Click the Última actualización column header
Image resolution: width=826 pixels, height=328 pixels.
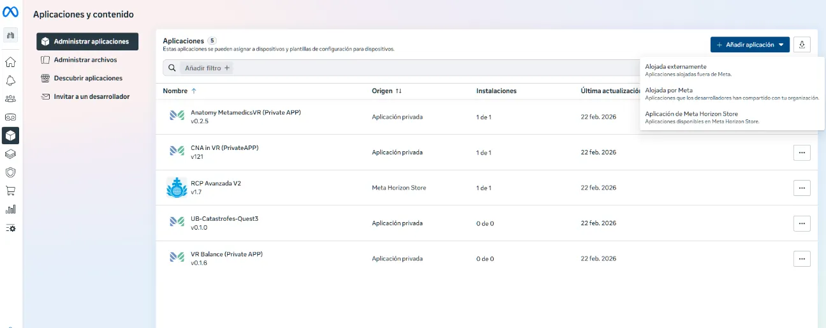click(610, 91)
